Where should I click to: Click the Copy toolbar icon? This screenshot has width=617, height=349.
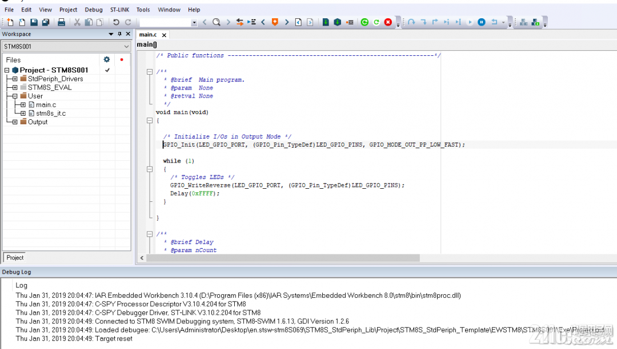[x=89, y=22]
